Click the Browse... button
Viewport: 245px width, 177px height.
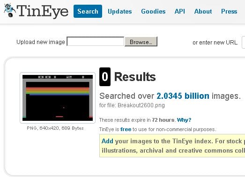(x=141, y=42)
